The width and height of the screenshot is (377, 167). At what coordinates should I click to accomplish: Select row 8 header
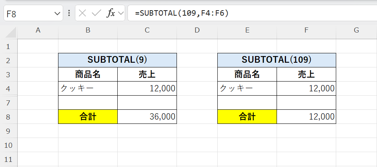(x=9, y=117)
